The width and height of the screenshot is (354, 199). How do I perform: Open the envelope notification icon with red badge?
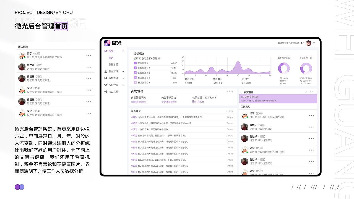coord(303,43)
